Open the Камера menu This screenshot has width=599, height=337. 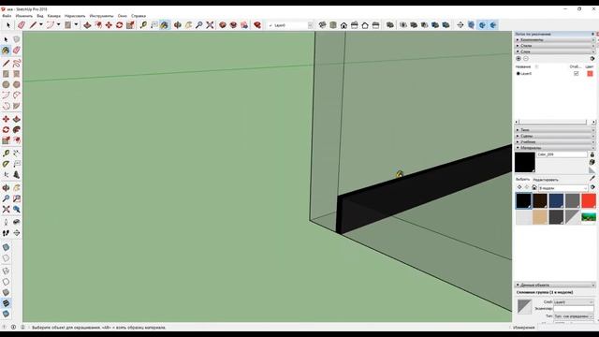click(x=54, y=16)
